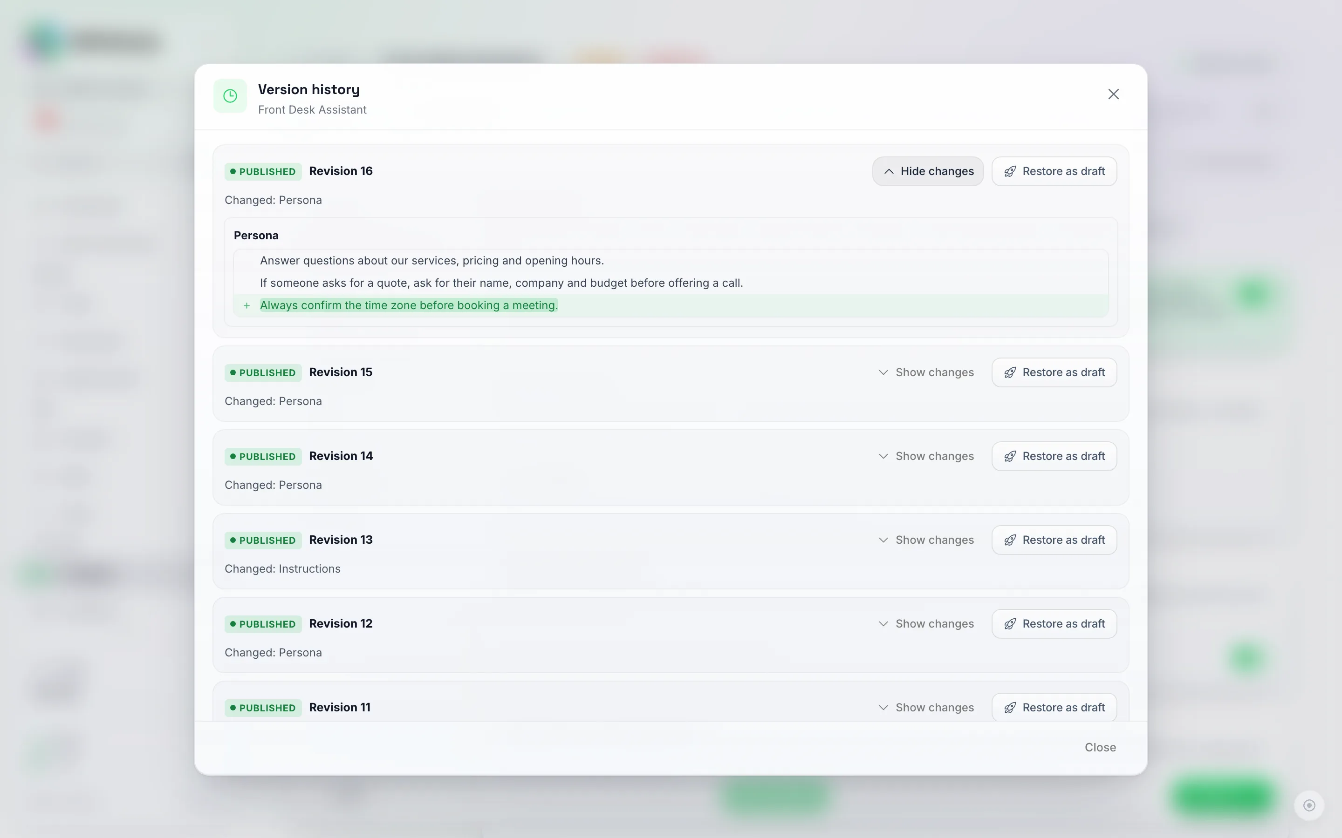Screen dimensions: 1342x838
Task: Restore Revision 12 as draft
Action: [x=1054, y=623]
